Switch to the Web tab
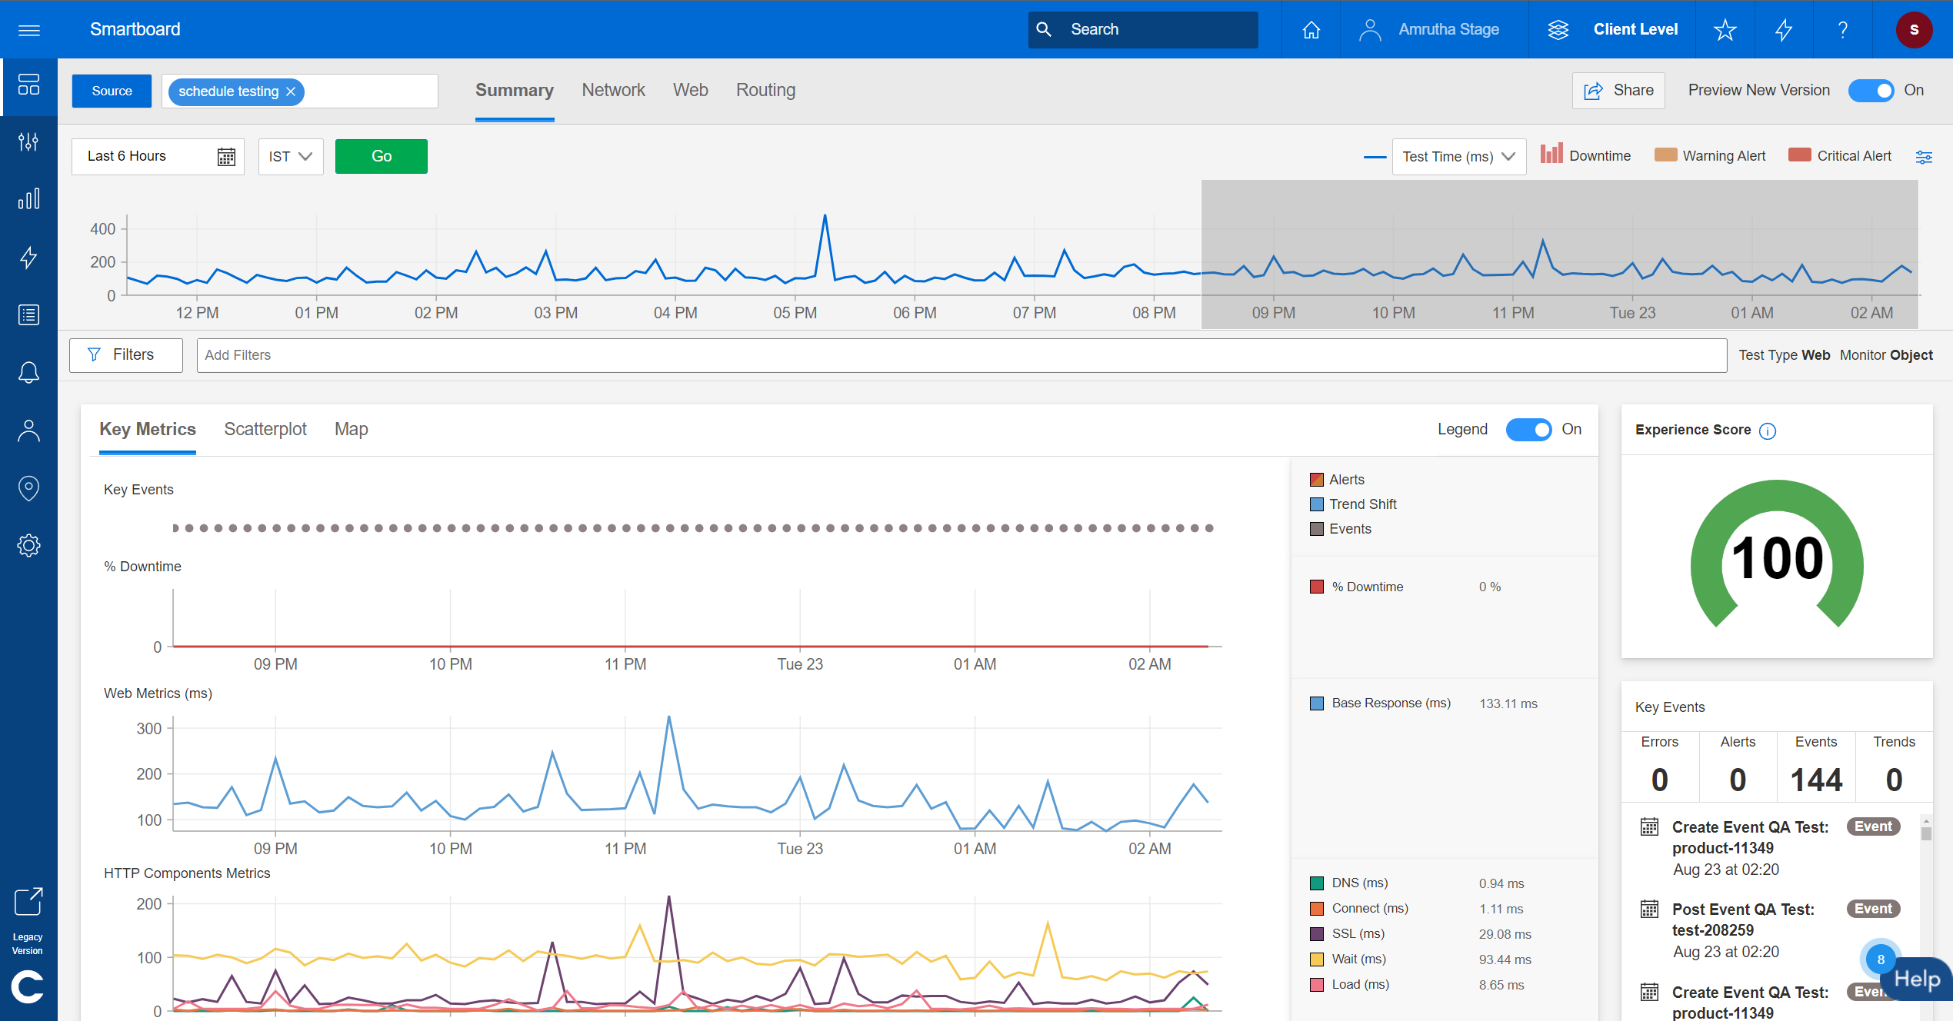 (691, 91)
